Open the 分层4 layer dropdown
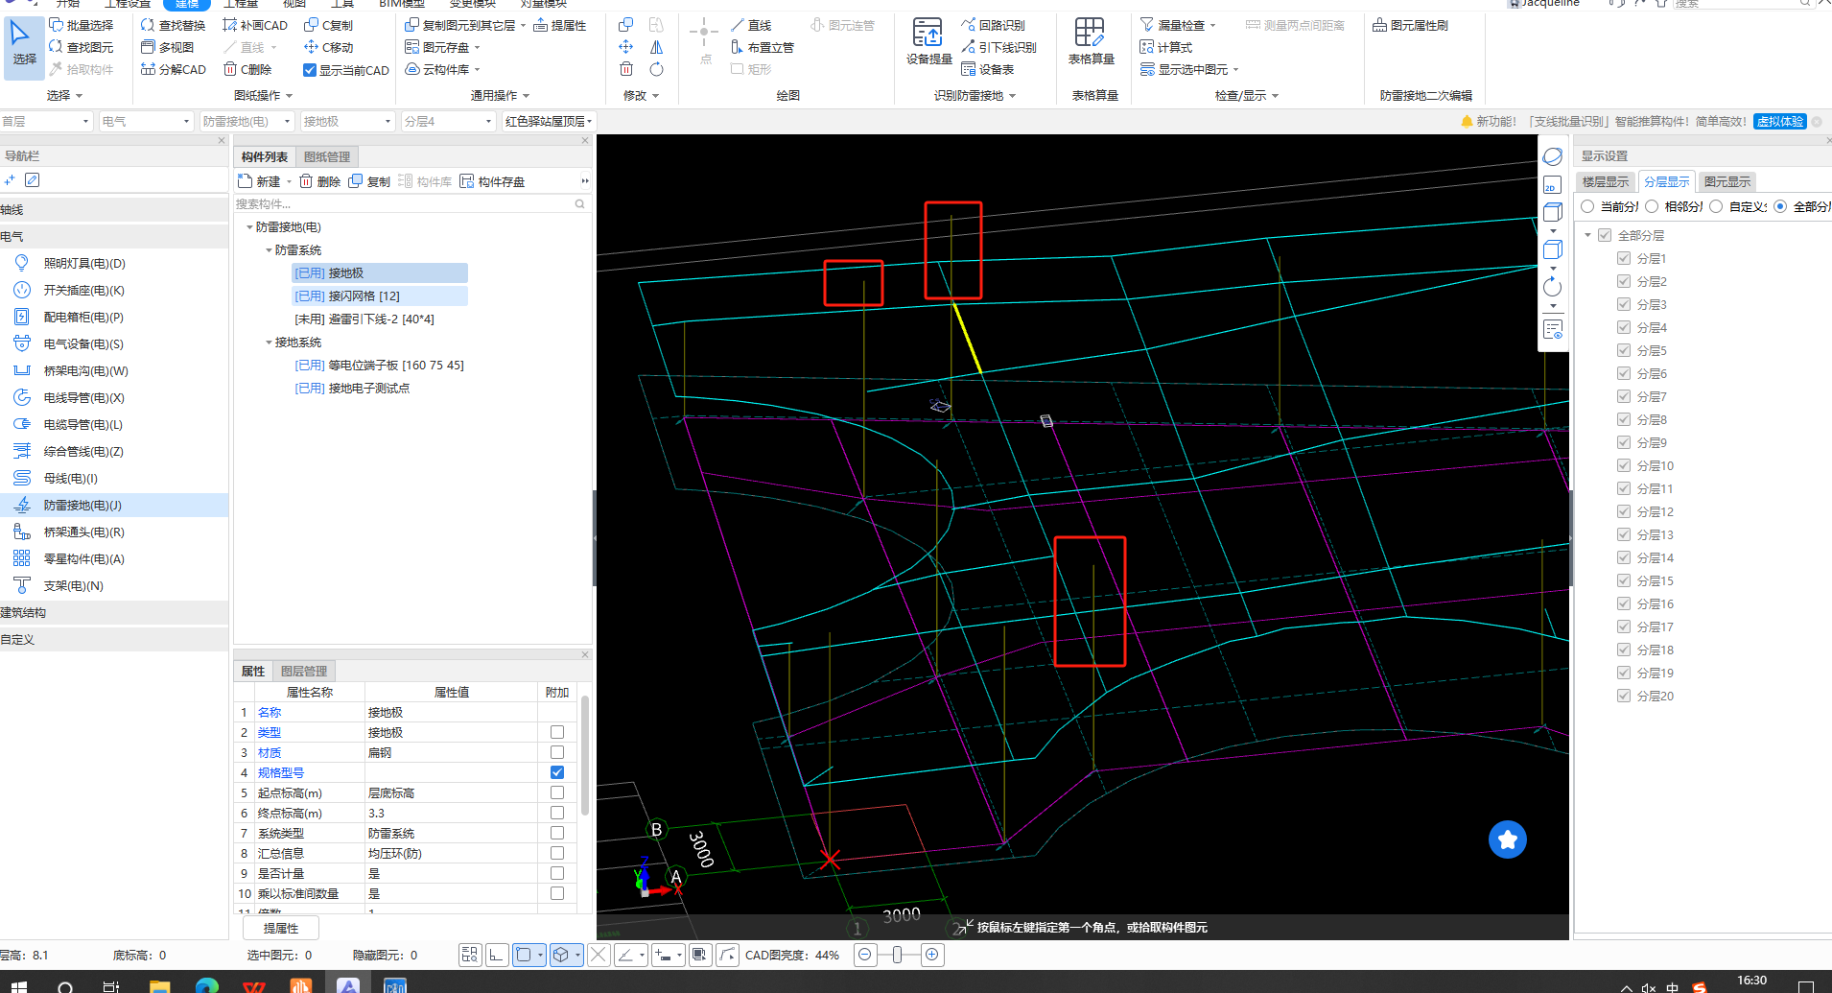 pyautogui.click(x=447, y=121)
